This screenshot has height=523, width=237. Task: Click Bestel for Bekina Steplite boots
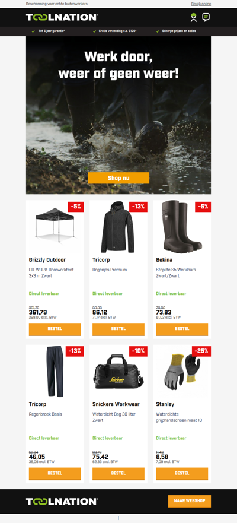click(x=182, y=329)
